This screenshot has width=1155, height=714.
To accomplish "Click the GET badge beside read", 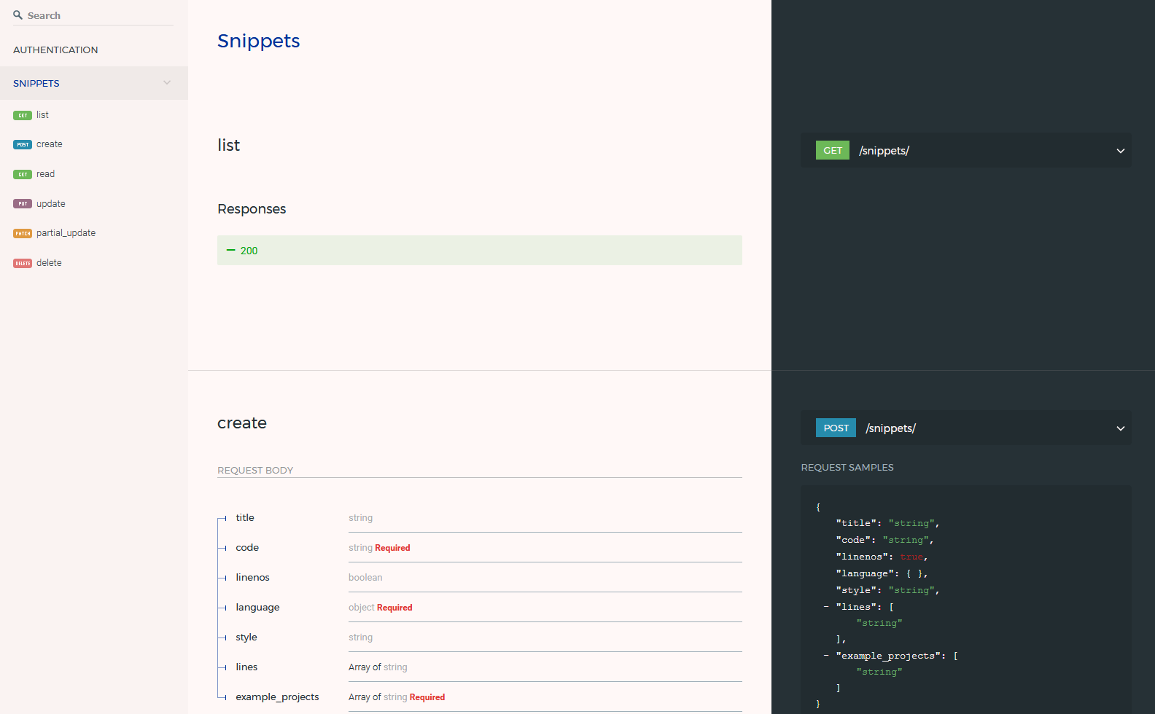I will (x=23, y=175).
